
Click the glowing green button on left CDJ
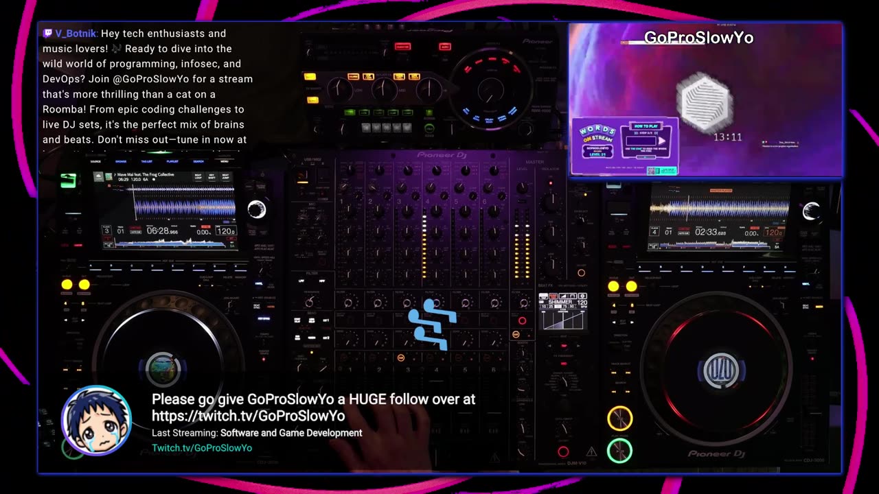pos(68,181)
